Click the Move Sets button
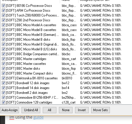 (x=101, y=110)
